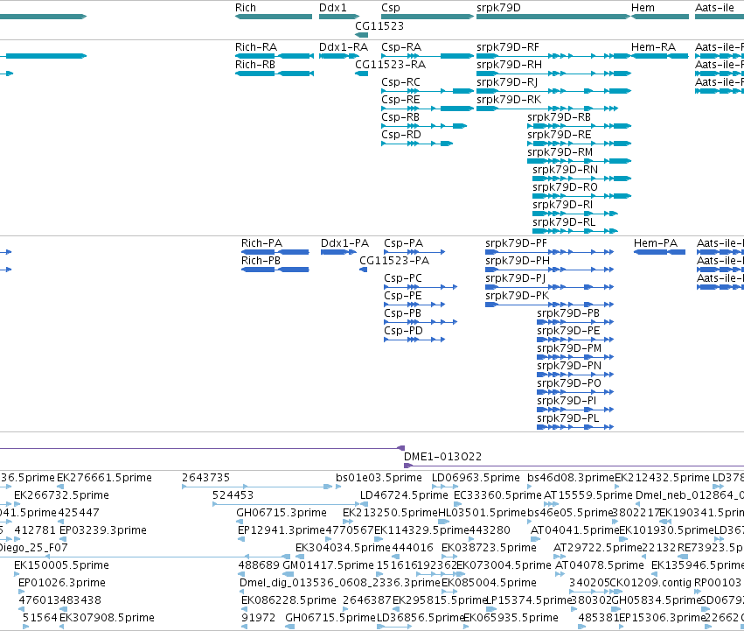Click the Csp-PC protein label

[403, 279]
